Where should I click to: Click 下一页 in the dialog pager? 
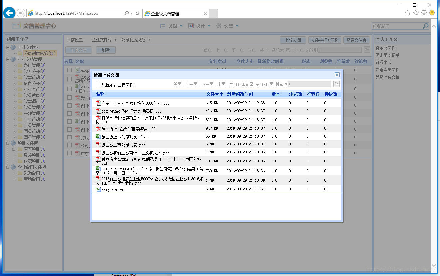tap(207, 84)
